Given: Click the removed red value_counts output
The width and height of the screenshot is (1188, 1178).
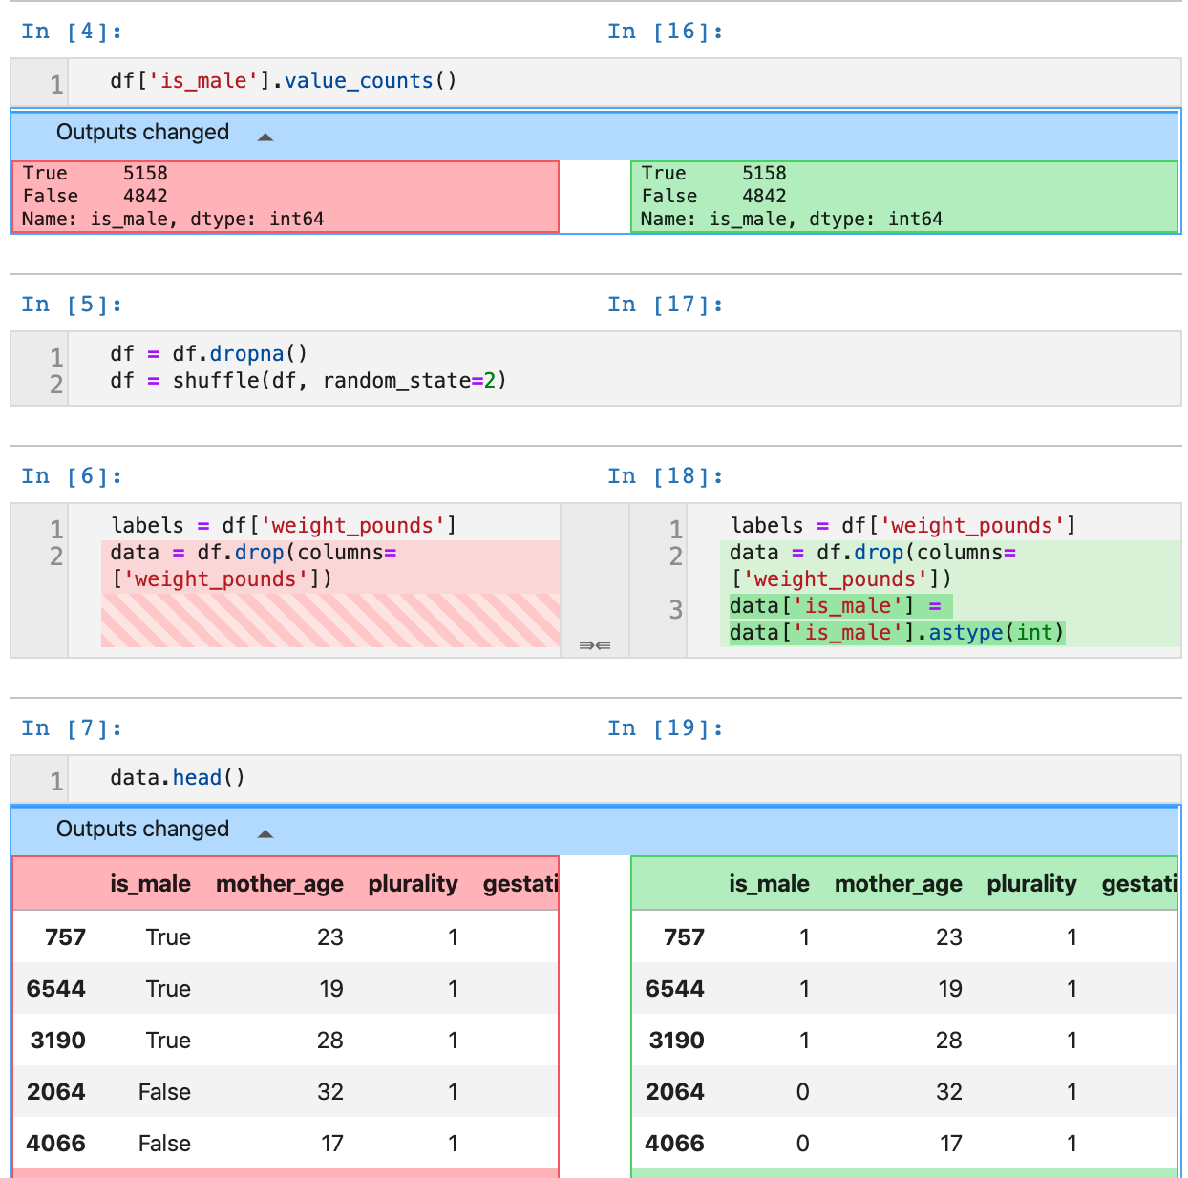Looking at the screenshot, I should pyautogui.click(x=285, y=197).
